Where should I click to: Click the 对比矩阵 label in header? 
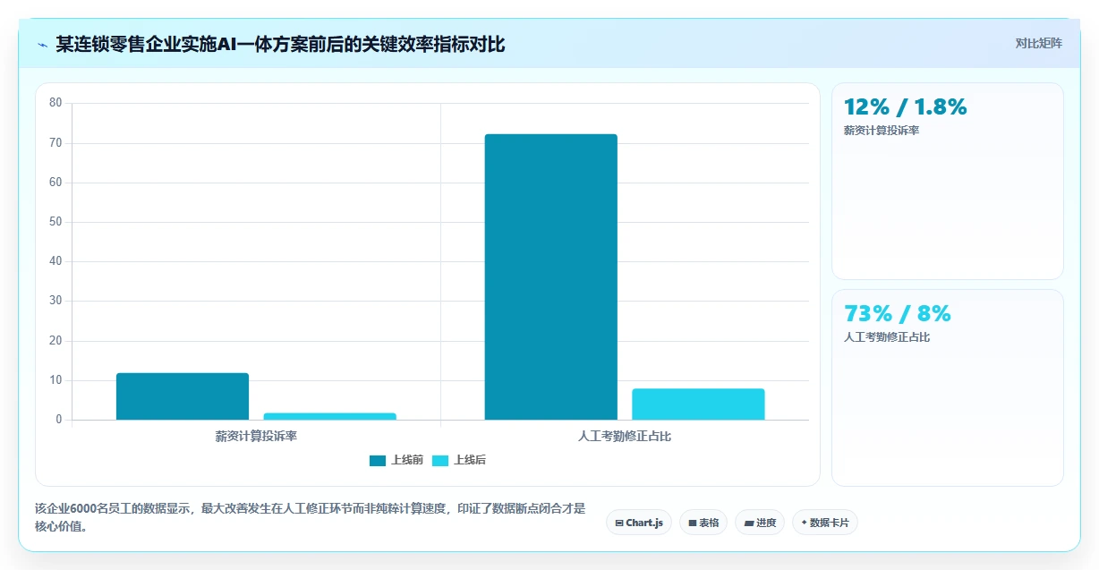point(1038,44)
